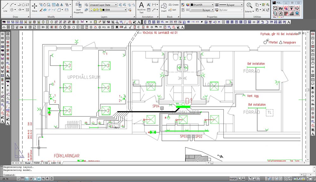Select the Rotate tool in Modify panel
Image resolution: width=316 pixels, height=182 pixels.
point(45,4)
